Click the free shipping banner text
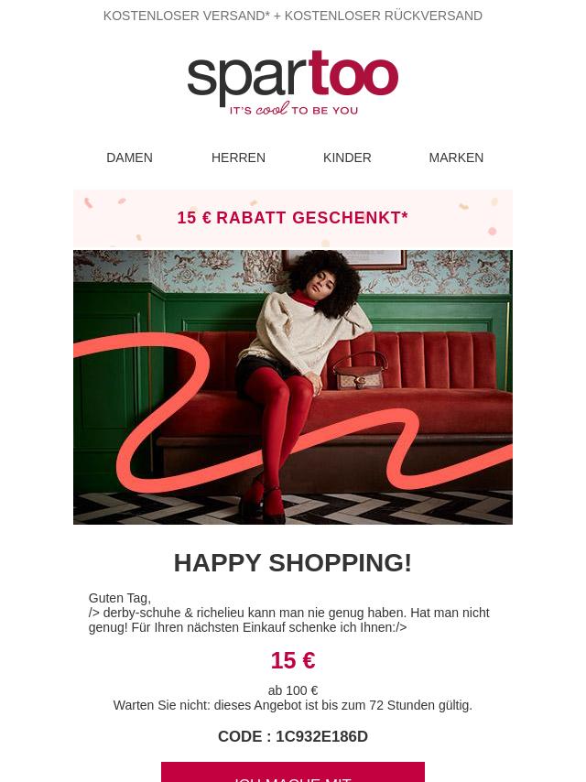The width and height of the screenshot is (586, 782). pos(293,16)
